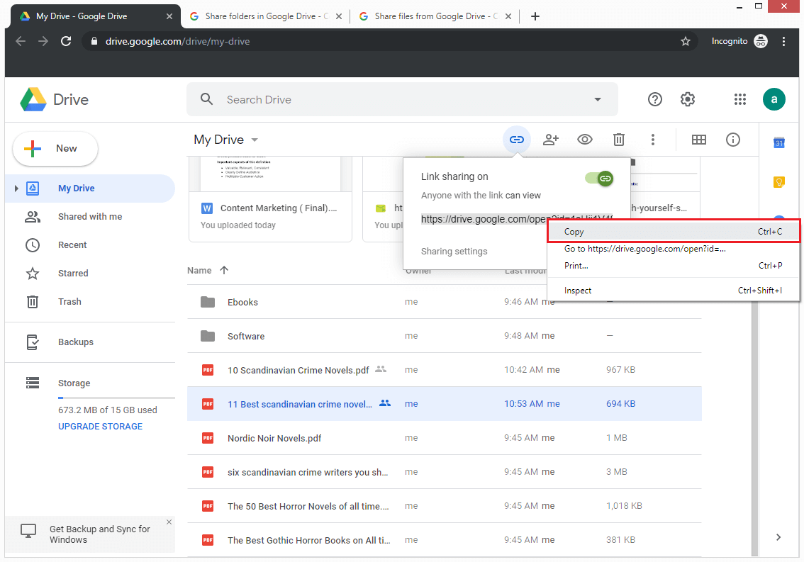Click shared icon on 10 Scandinavian Crime Novels
804x562 pixels.
pos(381,369)
